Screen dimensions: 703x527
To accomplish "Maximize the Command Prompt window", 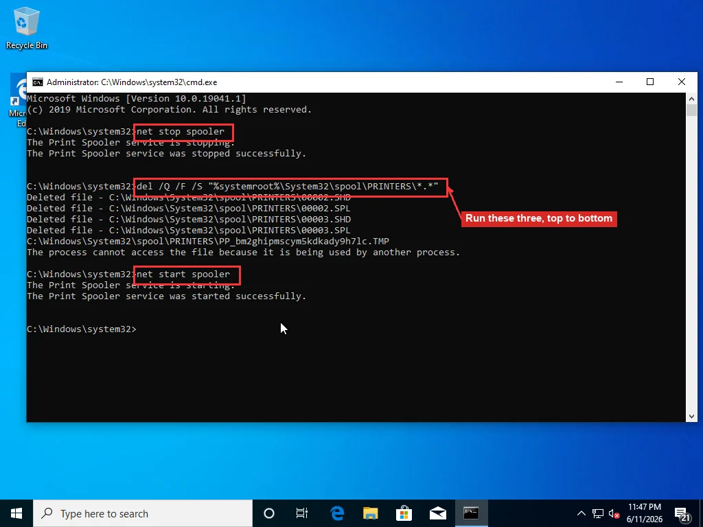I will 650,82.
